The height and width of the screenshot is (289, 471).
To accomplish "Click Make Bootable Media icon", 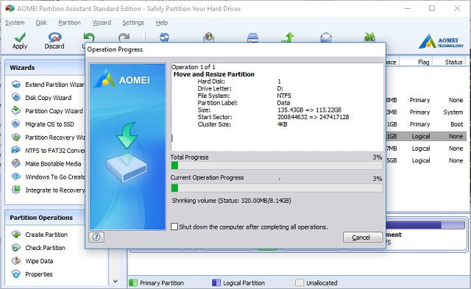I will click(16, 163).
